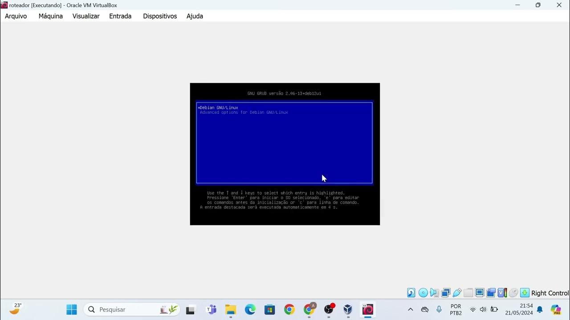Screen dimensions: 570x320
Task: Click the keyboard capture green arrow icon
Action: [525, 293]
